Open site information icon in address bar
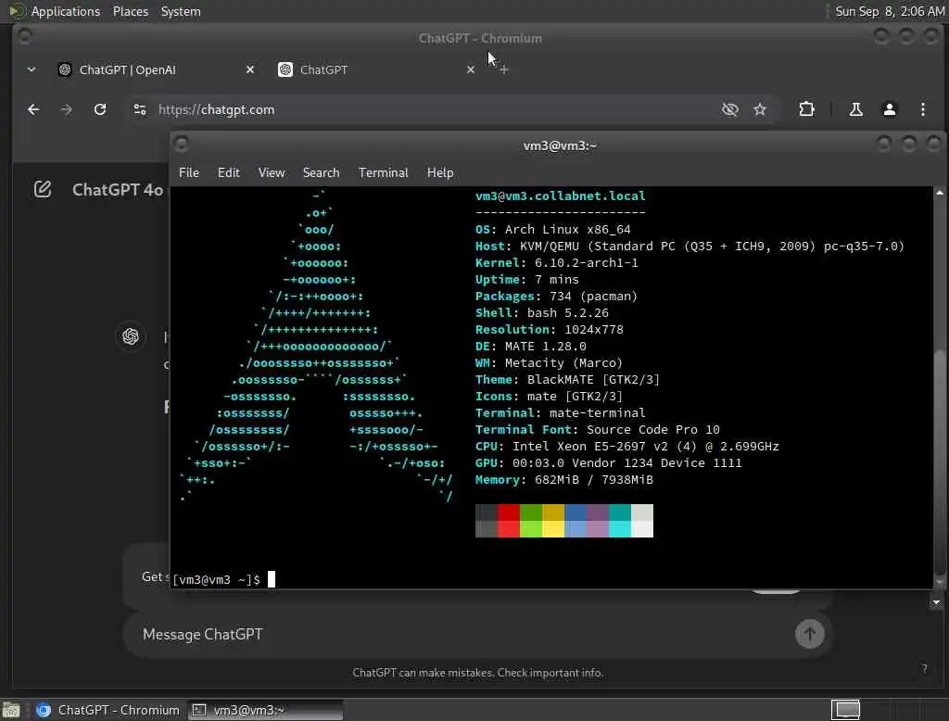This screenshot has width=949, height=721. 140,109
